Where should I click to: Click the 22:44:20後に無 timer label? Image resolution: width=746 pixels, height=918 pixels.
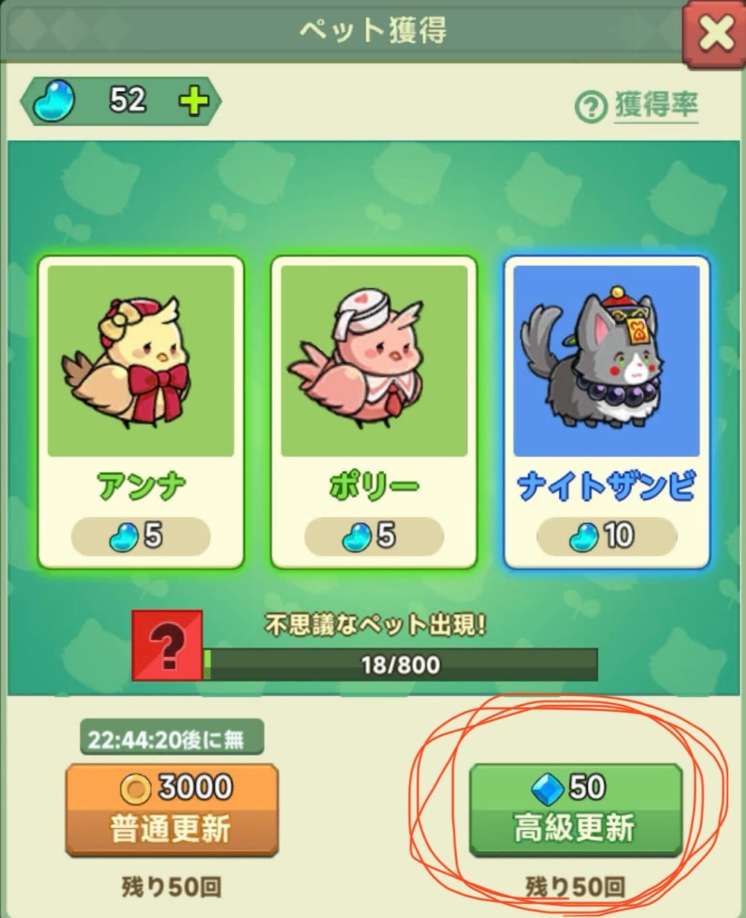pyautogui.click(x=171, y=738)
